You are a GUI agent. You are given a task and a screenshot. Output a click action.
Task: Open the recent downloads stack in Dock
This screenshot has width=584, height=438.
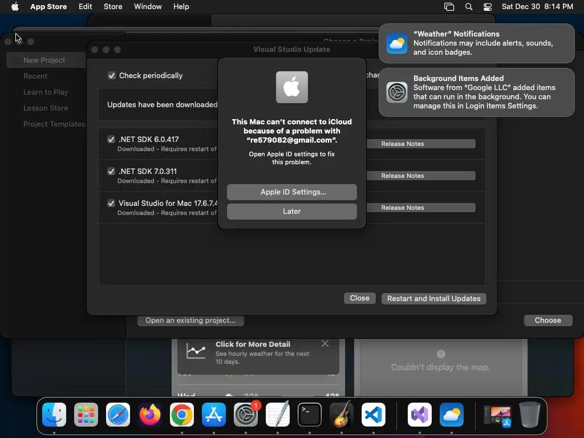(x=497, y=415)
